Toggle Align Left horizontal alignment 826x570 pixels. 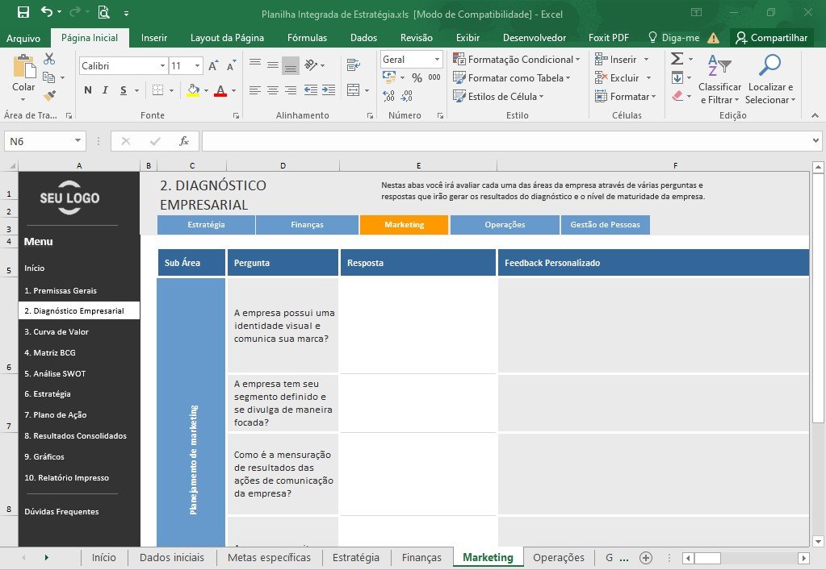coord(255,90)
